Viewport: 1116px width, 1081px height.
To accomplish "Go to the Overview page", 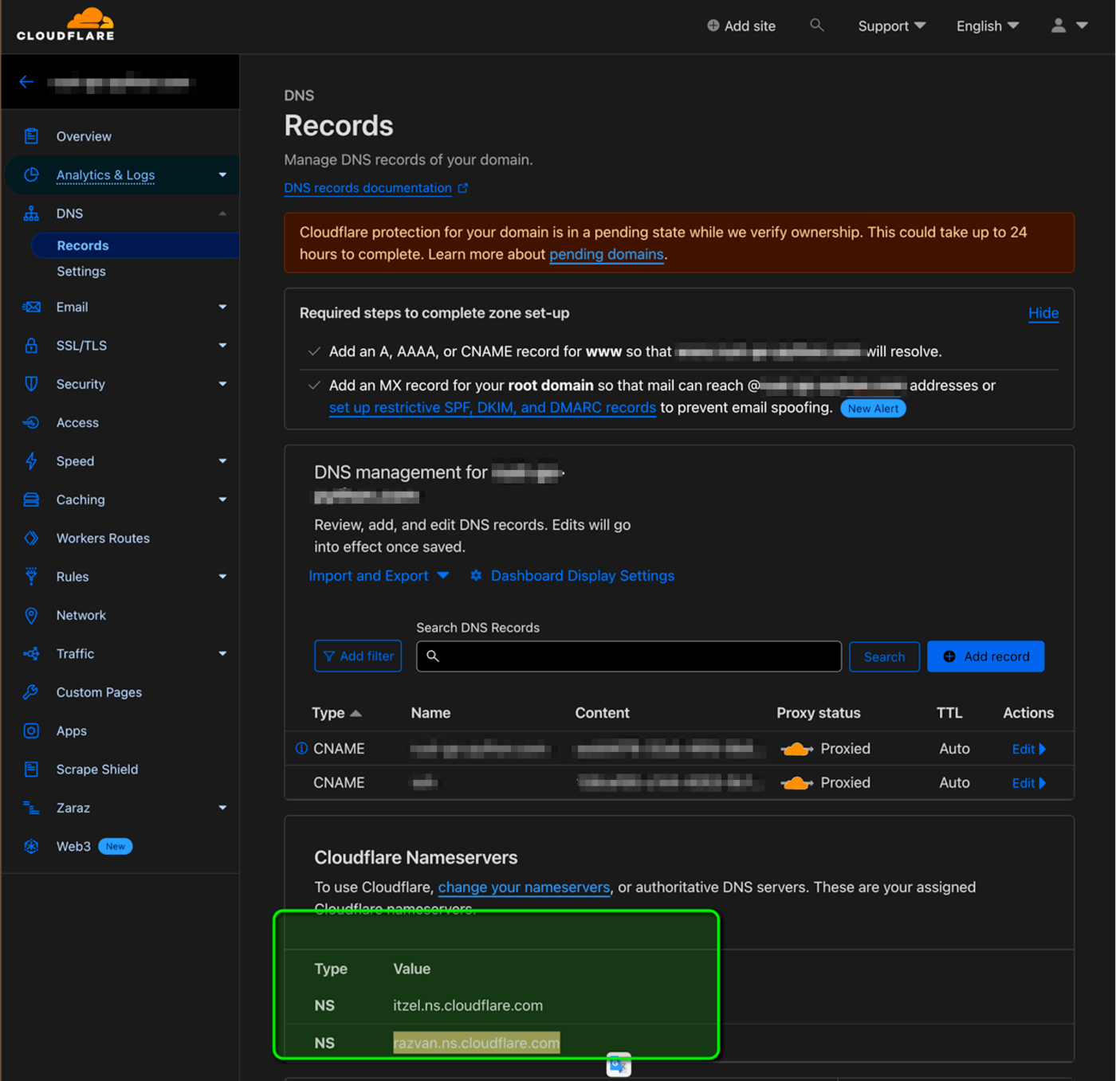I will [x=84, y=136].
